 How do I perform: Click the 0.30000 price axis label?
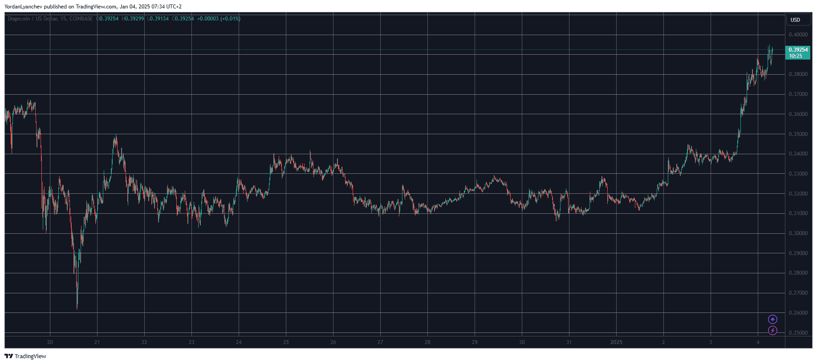(798, 233)
